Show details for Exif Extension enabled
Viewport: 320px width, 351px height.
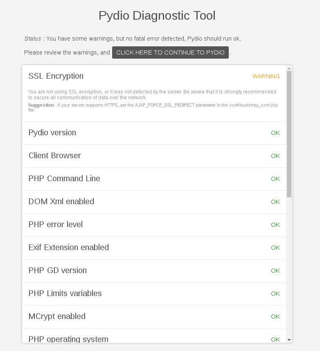[x=154, y=248]
